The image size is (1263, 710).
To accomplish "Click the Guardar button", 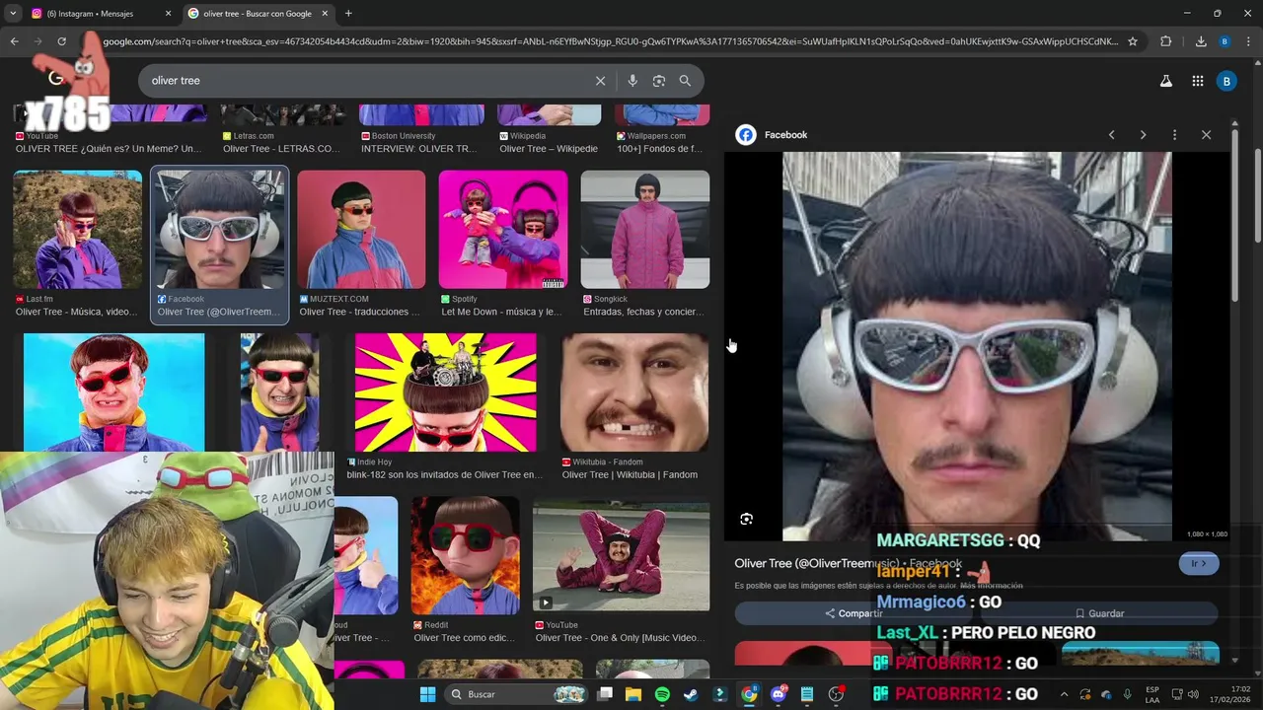I will tap(1099, 613).
